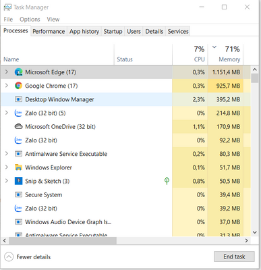Click the vertical scrollbar up arrow

pyautogui.click(x=255, y=70)
